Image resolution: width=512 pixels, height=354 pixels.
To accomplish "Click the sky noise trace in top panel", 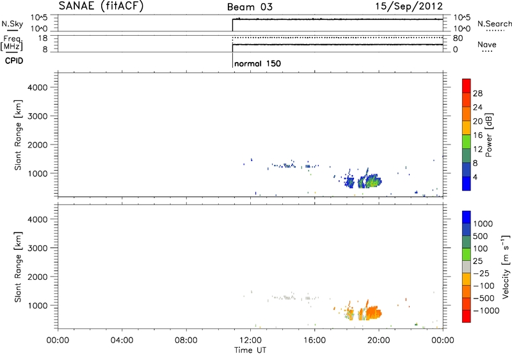I will (x=338, y=19).
